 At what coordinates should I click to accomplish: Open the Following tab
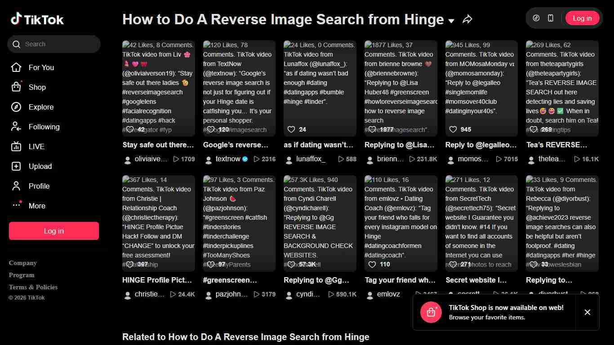coord(44,127)
